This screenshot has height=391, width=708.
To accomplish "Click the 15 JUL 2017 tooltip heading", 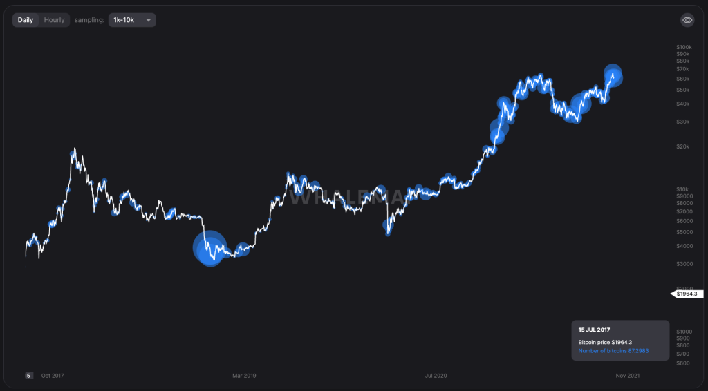I will [595, 330].
